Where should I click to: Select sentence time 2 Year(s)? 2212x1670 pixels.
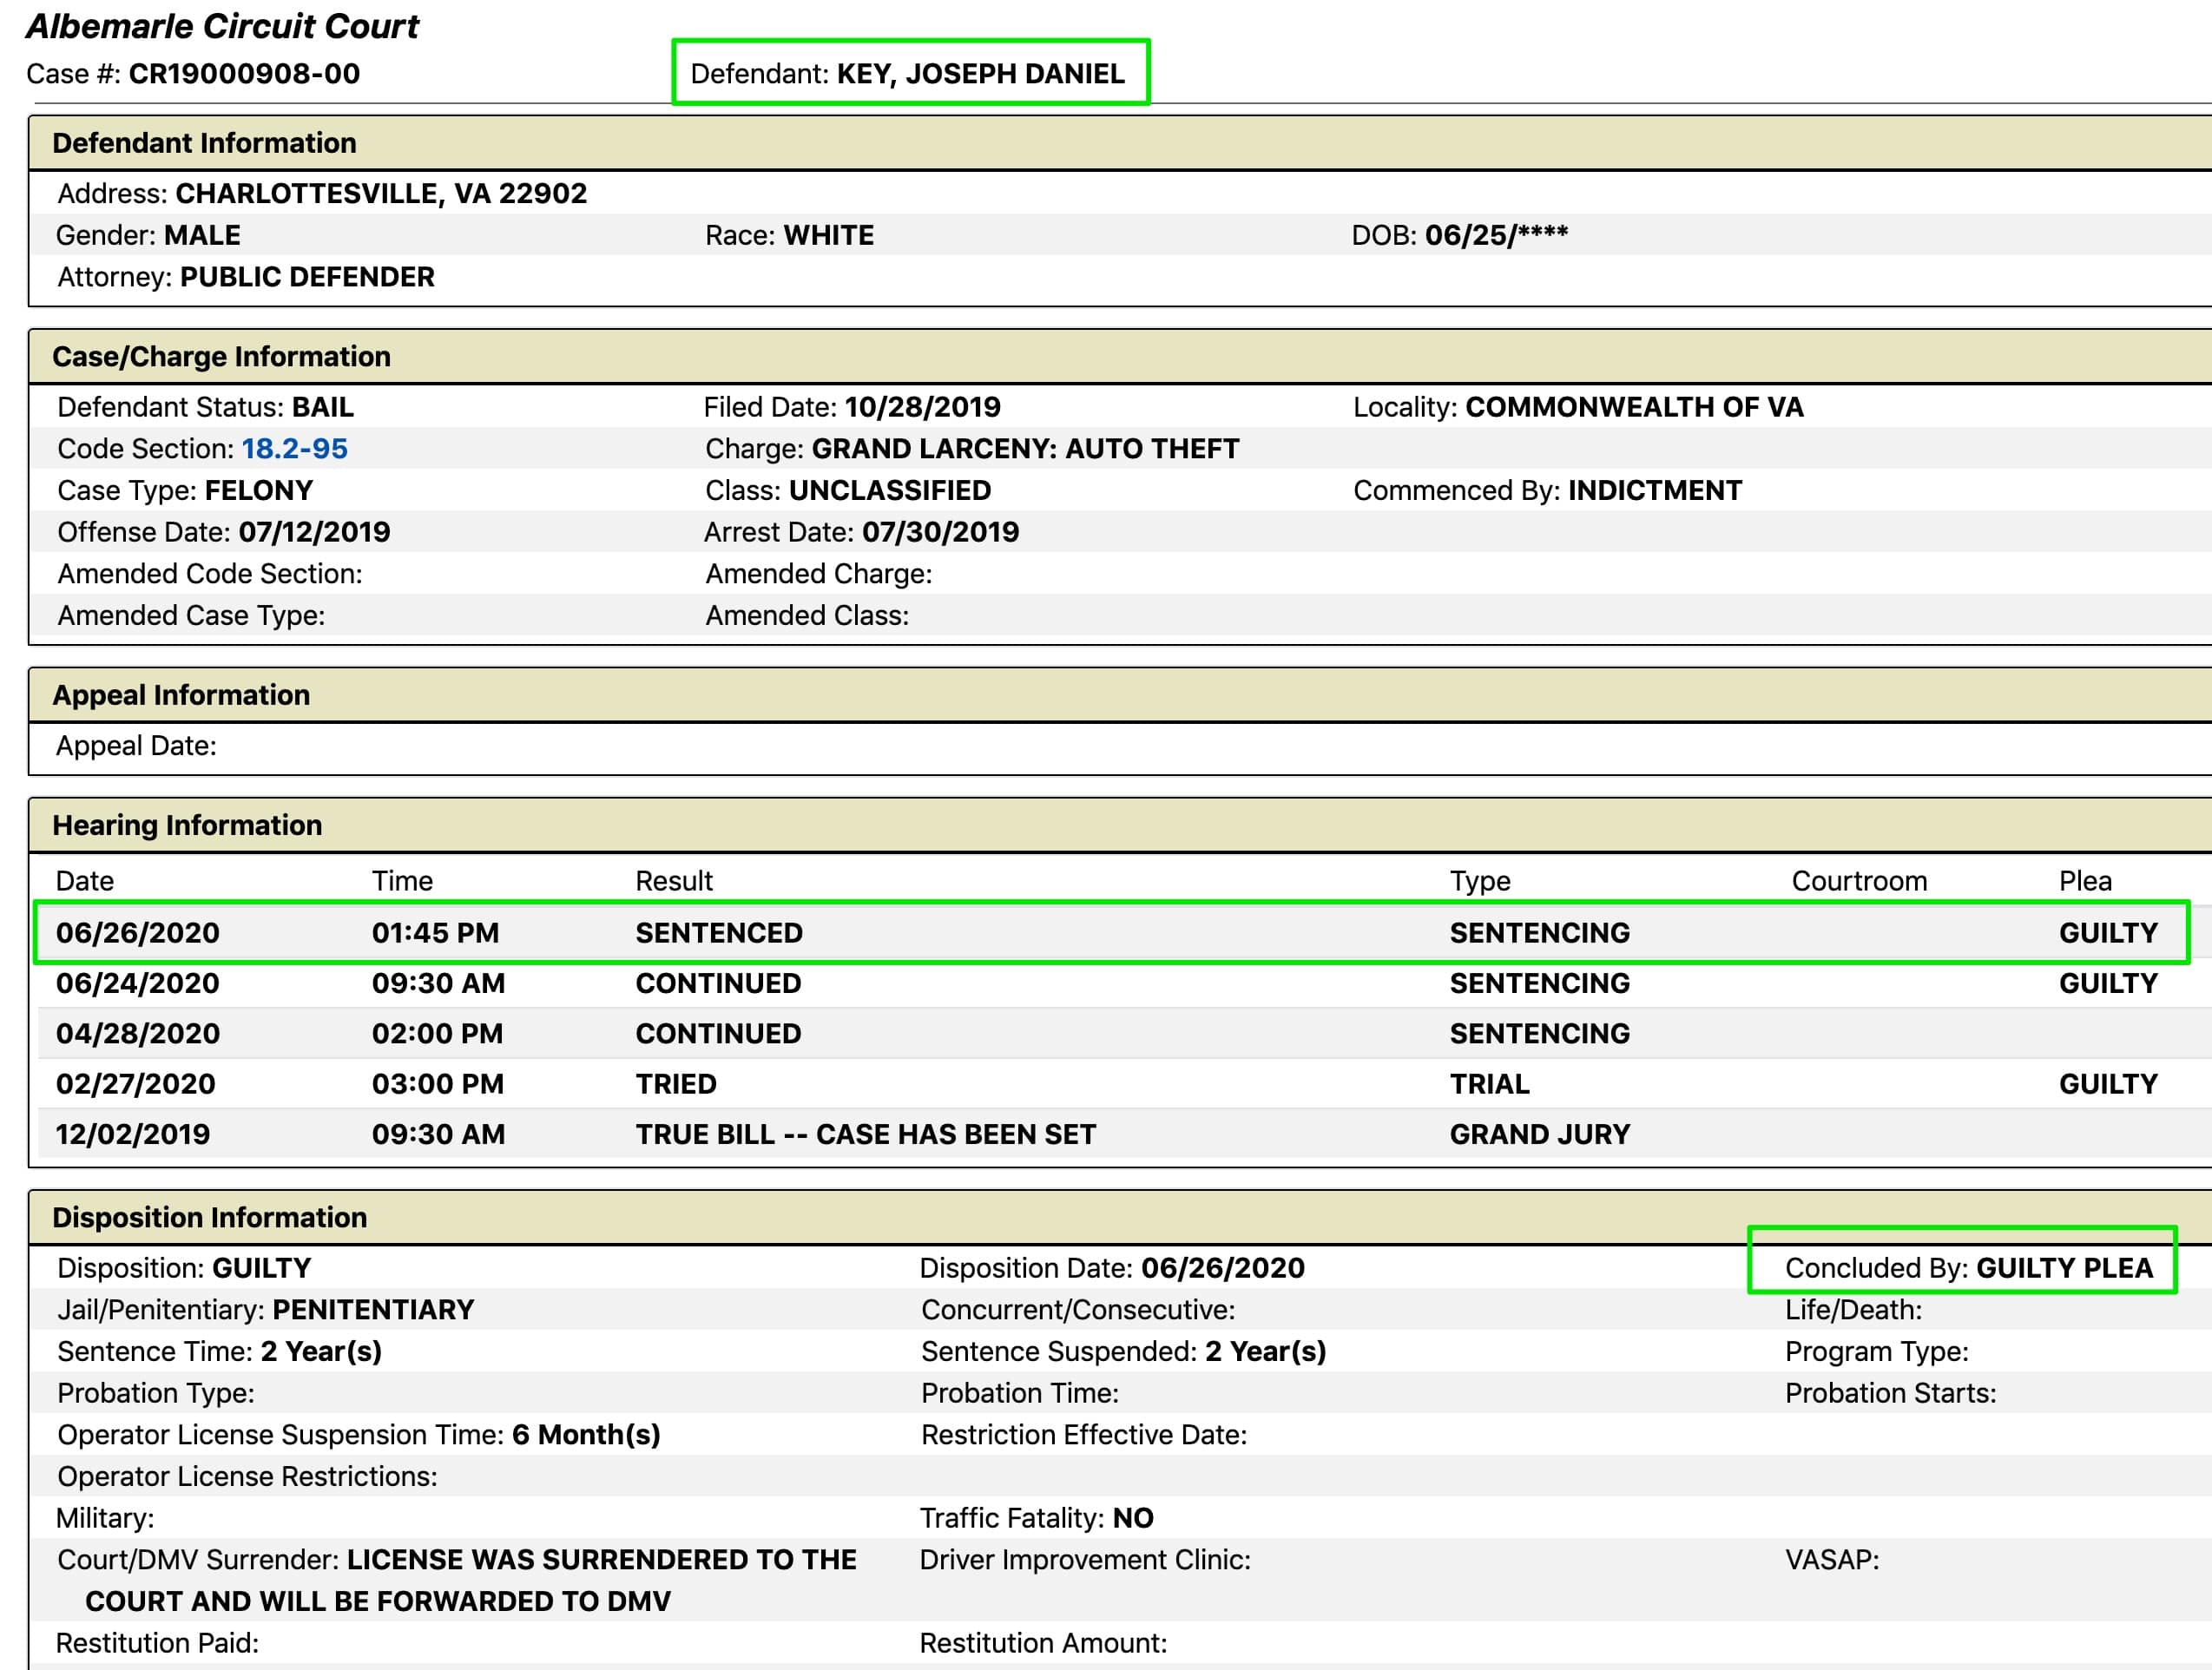tap(321, 1352)
